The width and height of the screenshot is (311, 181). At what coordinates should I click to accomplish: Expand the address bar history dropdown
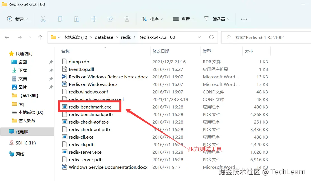pos(199,37)
